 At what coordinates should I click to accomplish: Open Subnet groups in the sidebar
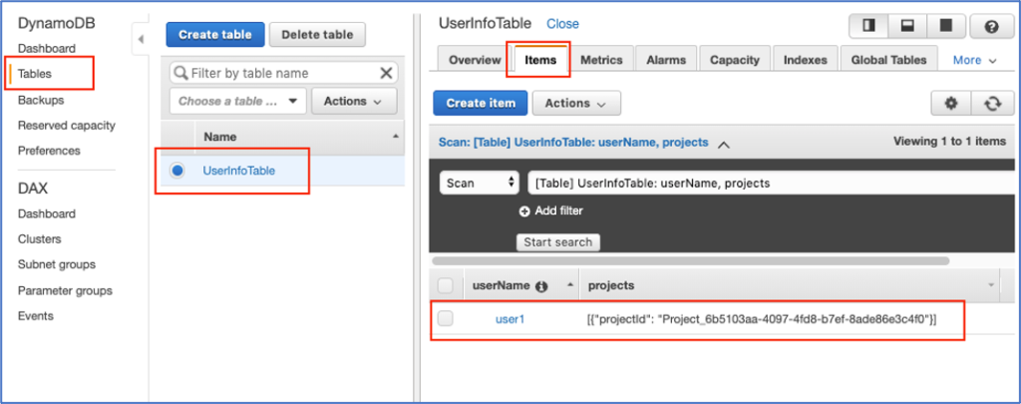click(x=57, y=264)
